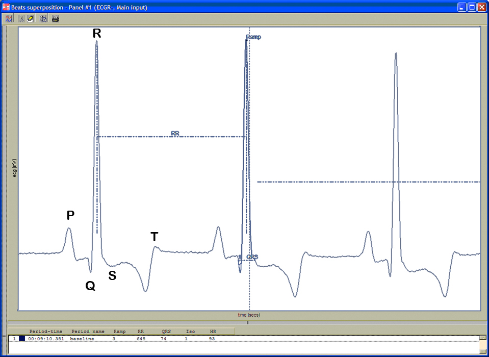489x357 pixels.
Task: Click the print icon
Action: (56, 19)
